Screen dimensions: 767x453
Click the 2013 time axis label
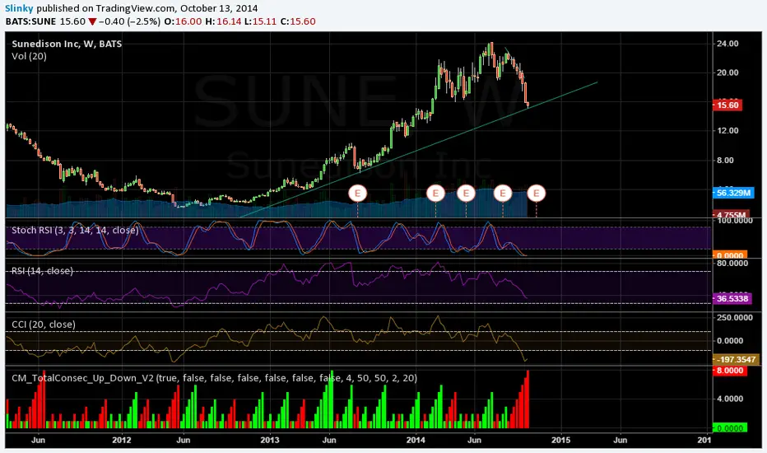[270, 440]
